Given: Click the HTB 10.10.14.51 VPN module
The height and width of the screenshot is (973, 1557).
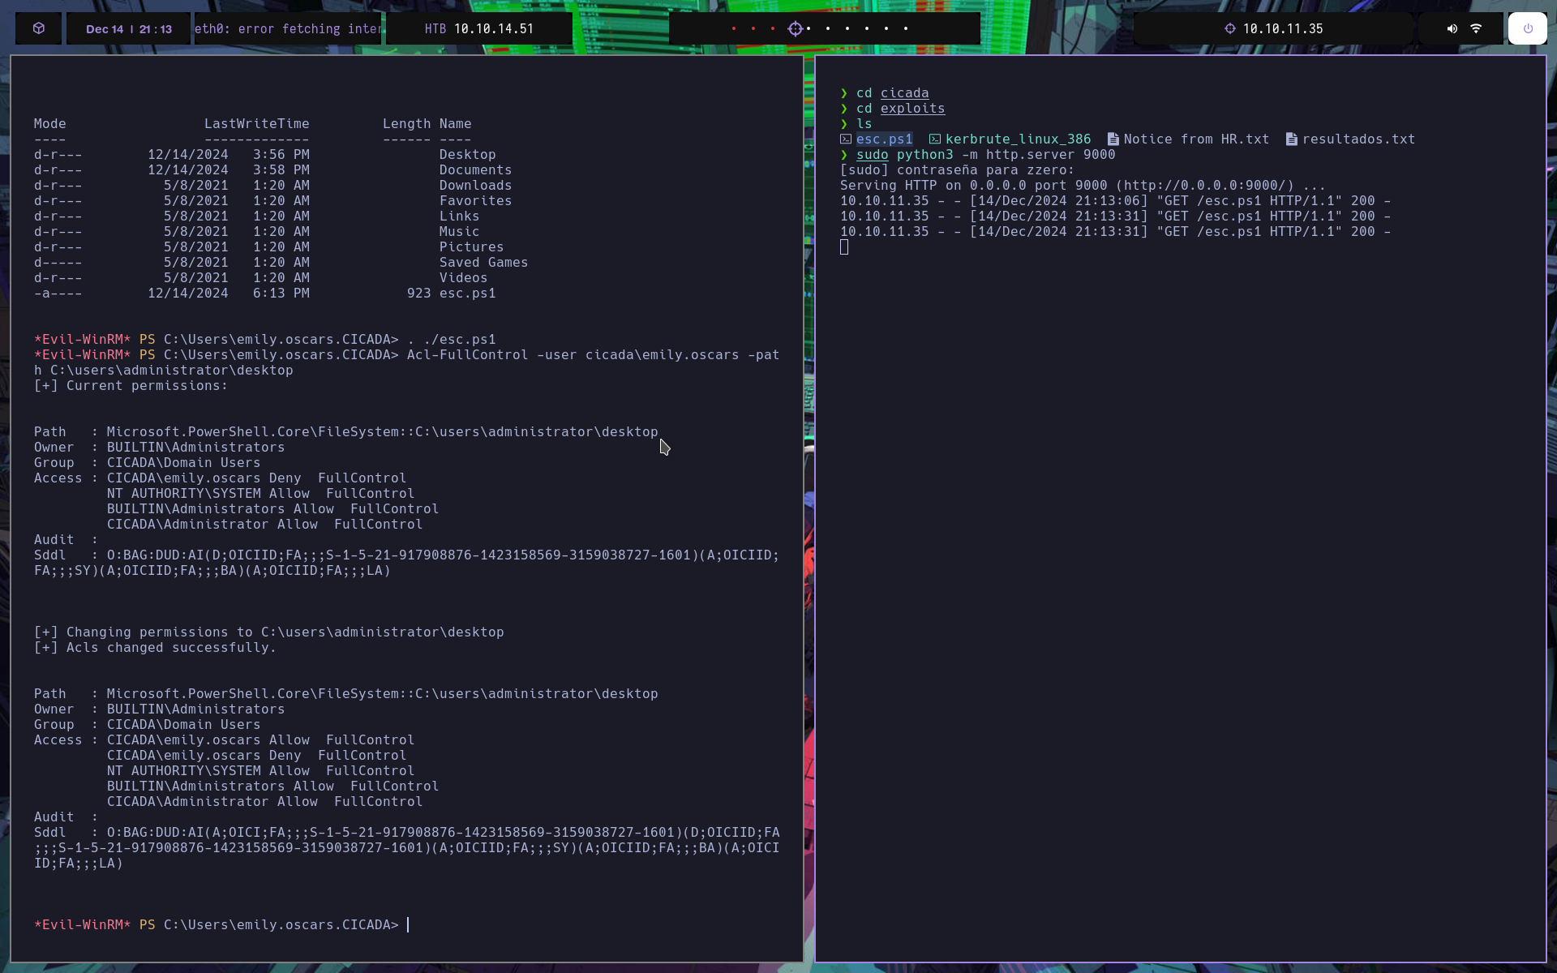Looking at the screenshot, I should [x=479, y=28].
